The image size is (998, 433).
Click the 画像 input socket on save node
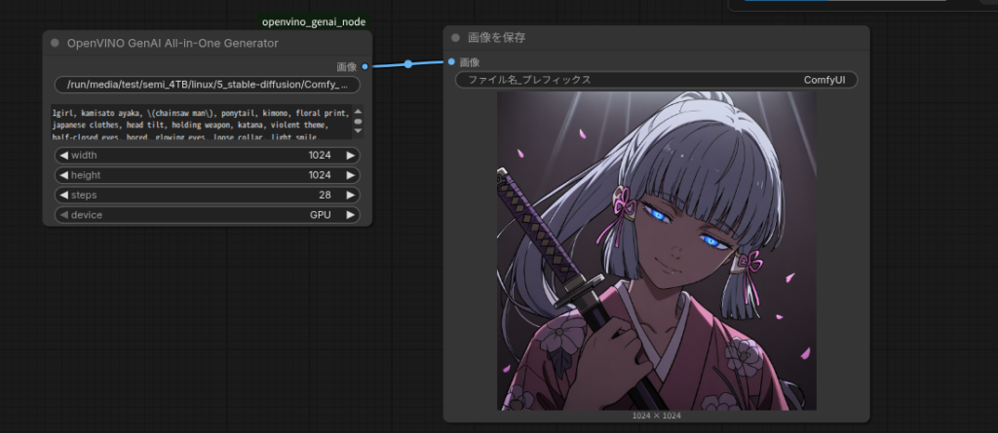[451, 61]
